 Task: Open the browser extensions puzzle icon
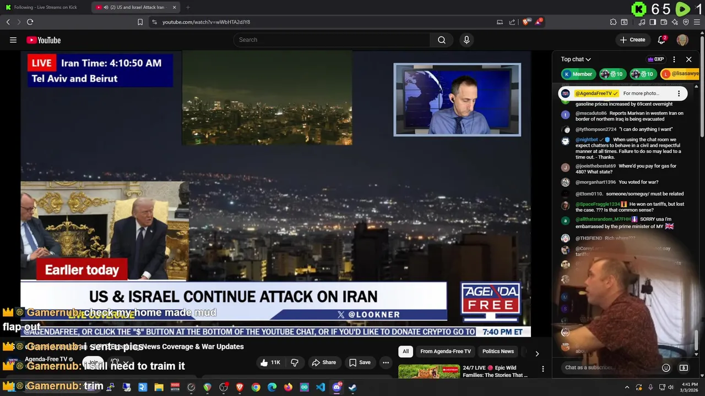coord(613,22)
